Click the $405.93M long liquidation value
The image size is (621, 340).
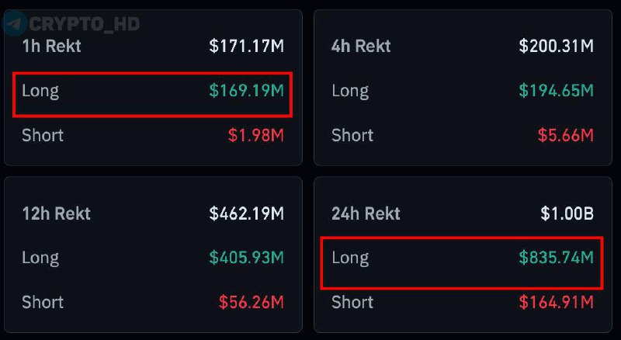[246, 258]
